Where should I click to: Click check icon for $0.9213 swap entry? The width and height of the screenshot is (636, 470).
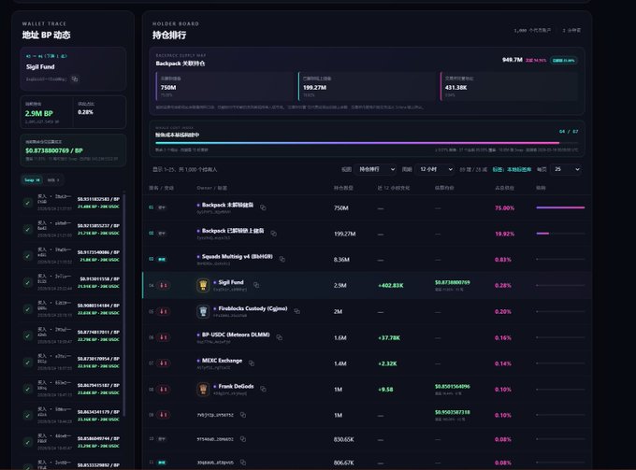pyautogui.click(x=27, y=229)
